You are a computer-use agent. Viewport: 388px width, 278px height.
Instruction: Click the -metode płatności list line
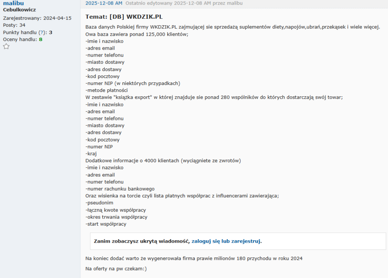(x=104, y=90)
